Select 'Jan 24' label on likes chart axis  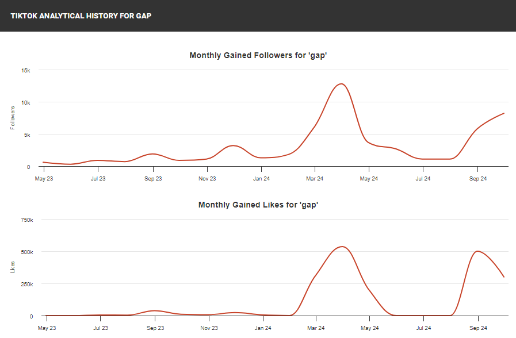[x=263, y=328]
